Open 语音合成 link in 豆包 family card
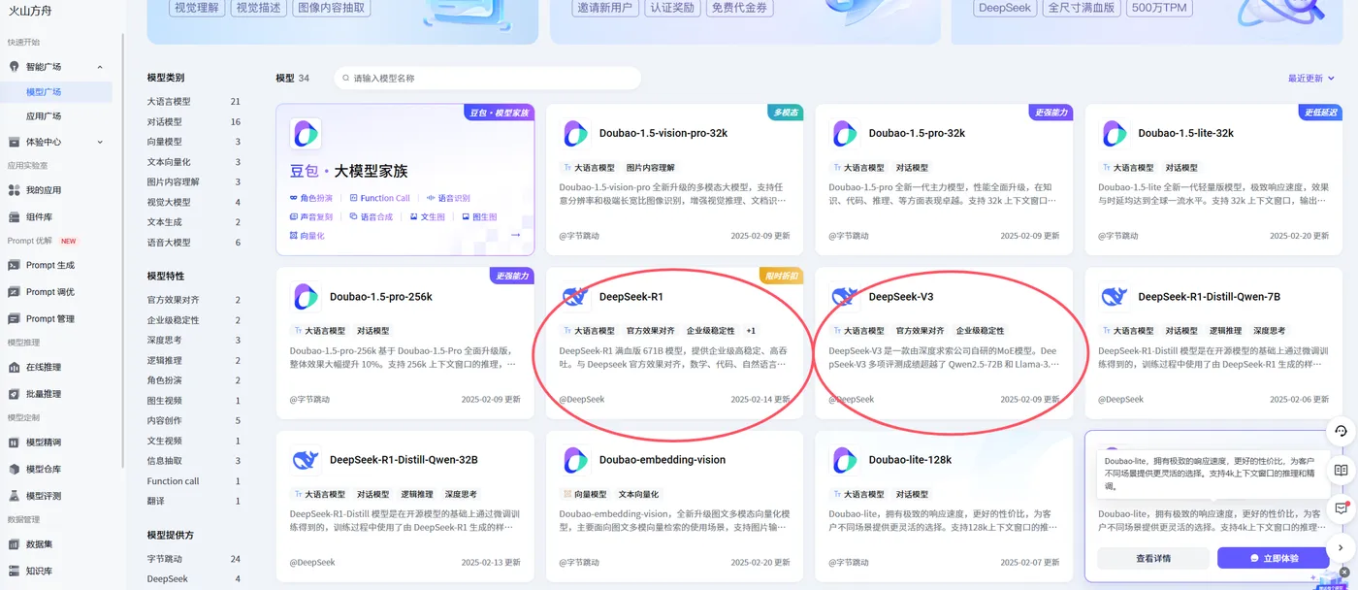This screenshot has height=590, width=1358. tap(372, 216)
